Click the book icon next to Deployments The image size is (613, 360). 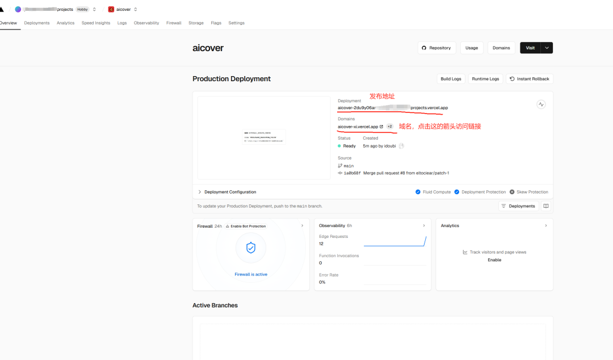click(546, 206)
